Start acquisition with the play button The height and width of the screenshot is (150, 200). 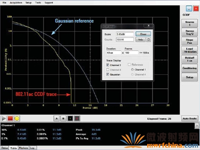click(x=4, y=118)
